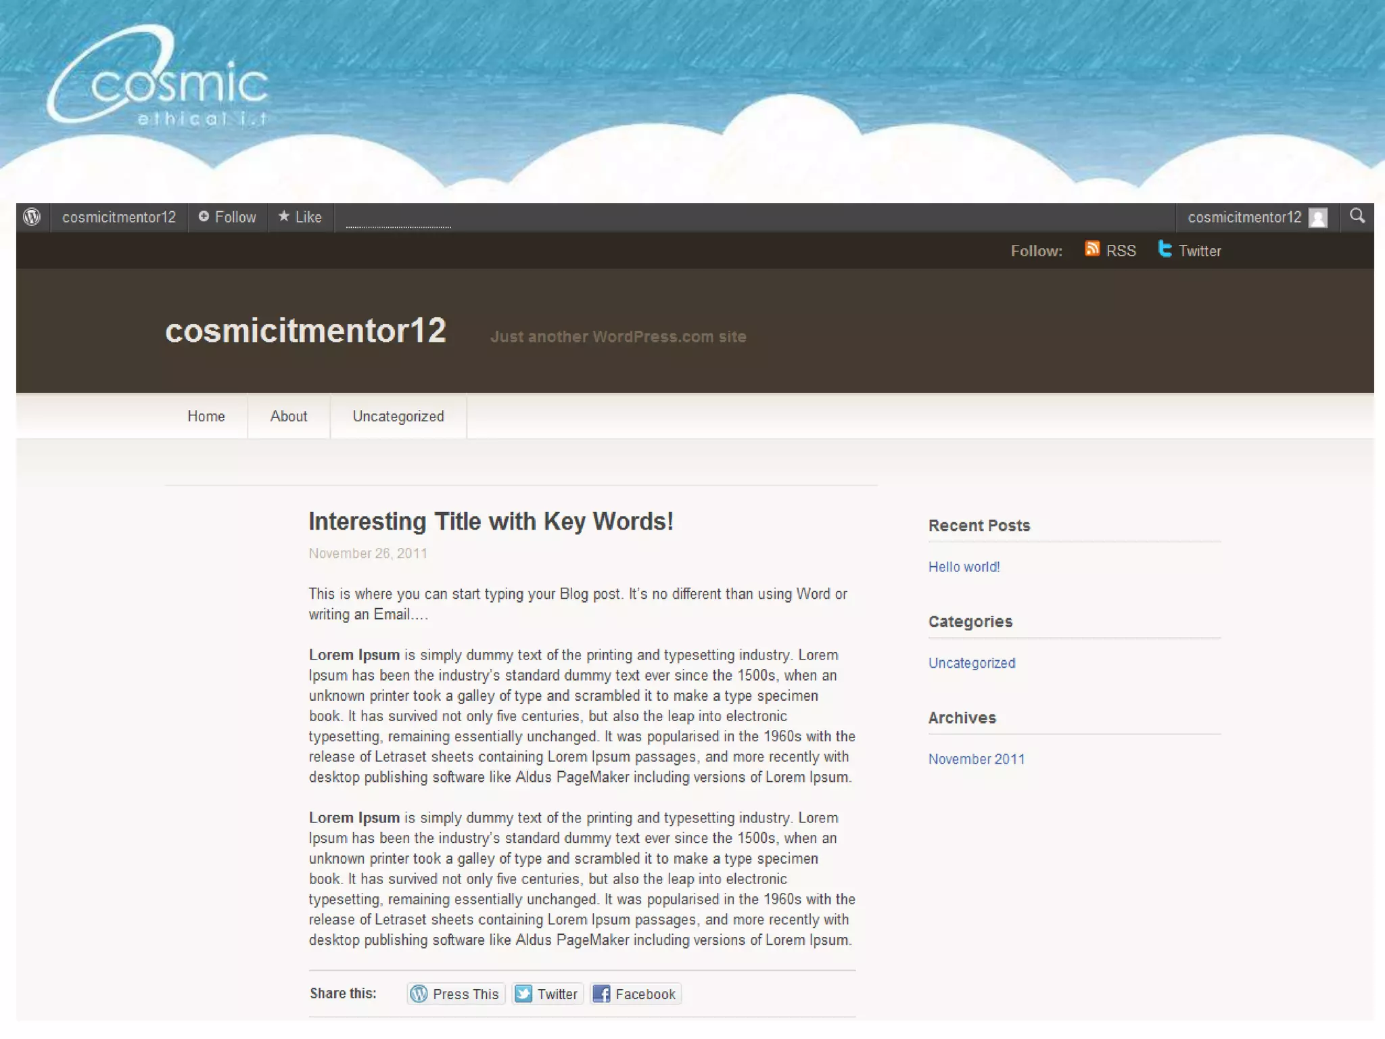Open the Hello world! recent post
This screenshot has height=1039, width=1385.
pyautogui.click(x=964, y=567)
